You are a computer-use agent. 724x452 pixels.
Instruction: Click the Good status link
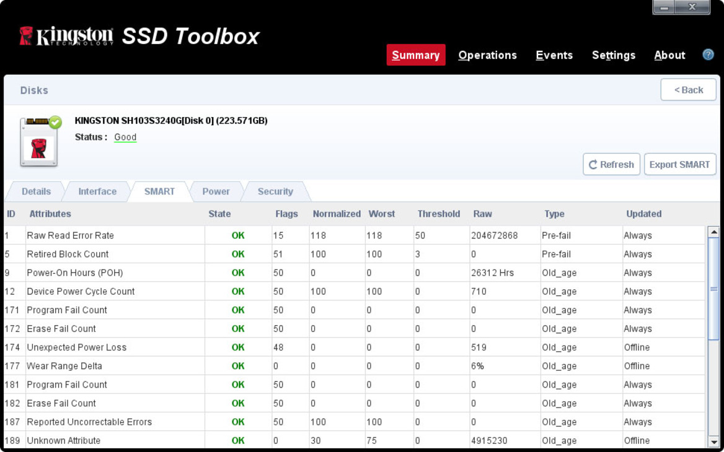[125, 137]
